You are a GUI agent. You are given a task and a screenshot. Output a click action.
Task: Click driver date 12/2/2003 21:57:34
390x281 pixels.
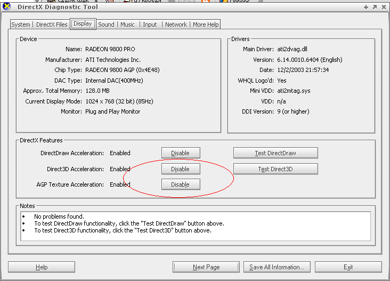(303, 70)
